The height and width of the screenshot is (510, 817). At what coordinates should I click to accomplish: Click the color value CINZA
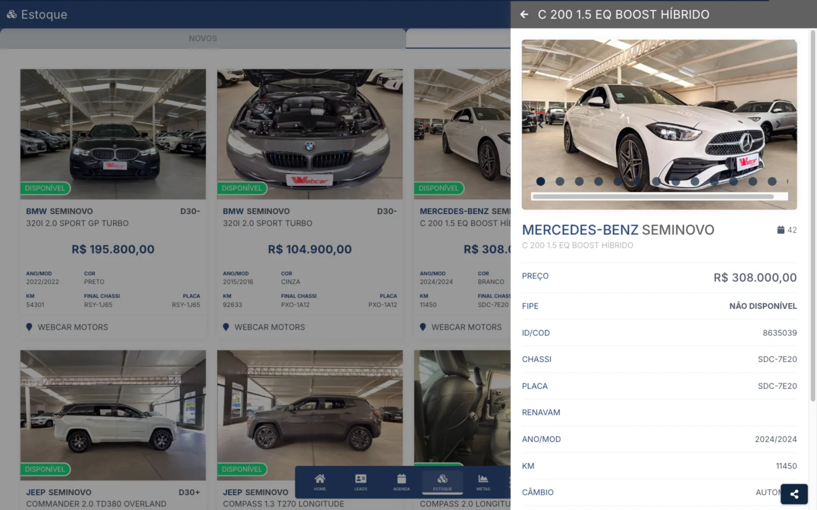tap(291, 282)
